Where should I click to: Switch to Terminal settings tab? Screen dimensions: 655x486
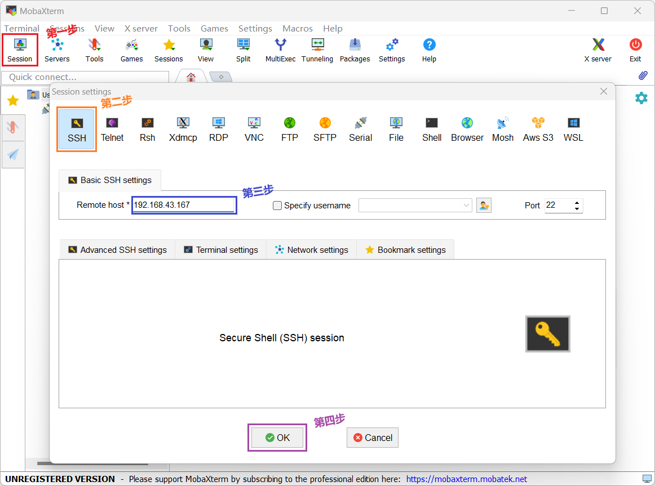click(x=221, y=250)
